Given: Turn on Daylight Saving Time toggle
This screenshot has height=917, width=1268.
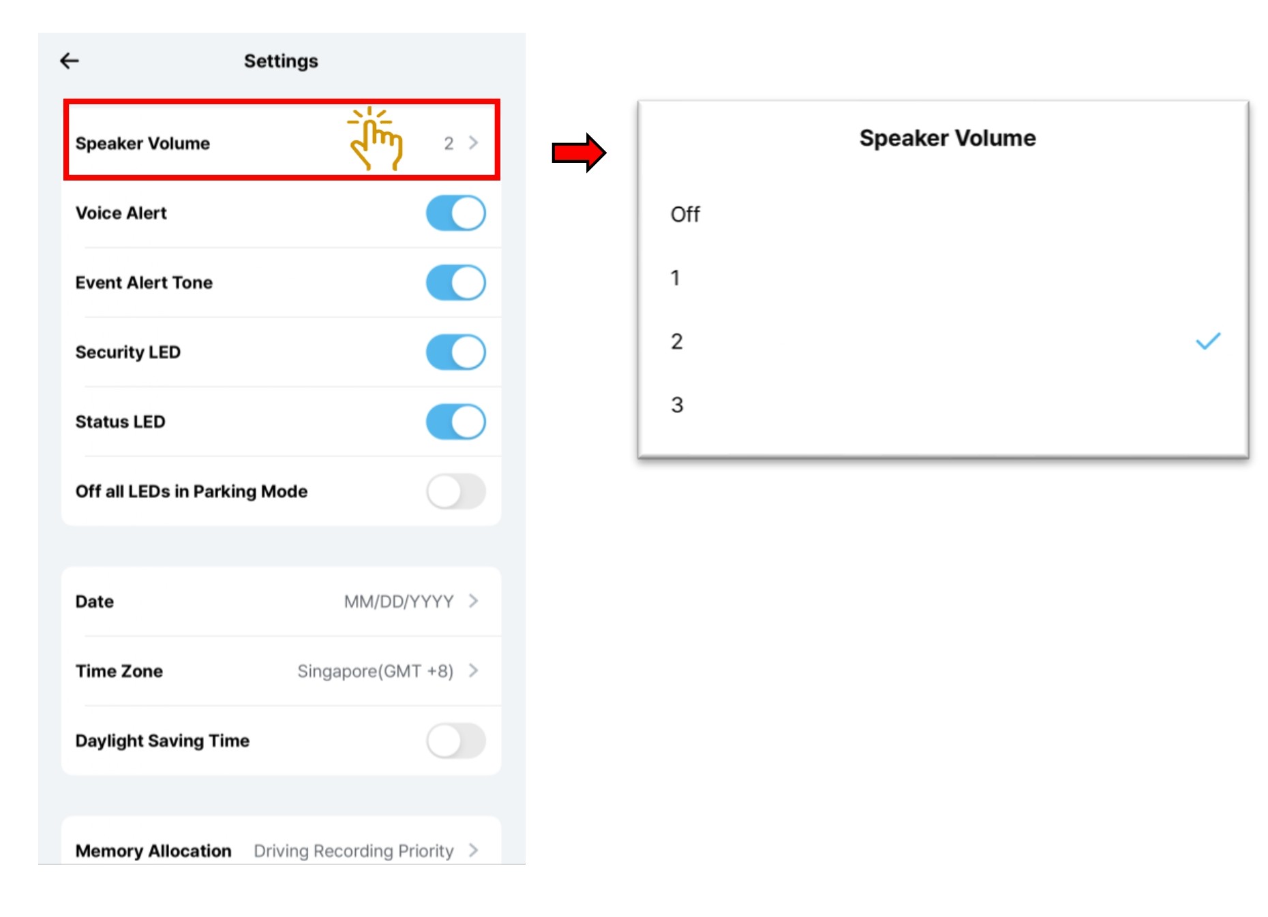Looking at the screenshot, I should point(455,741).
